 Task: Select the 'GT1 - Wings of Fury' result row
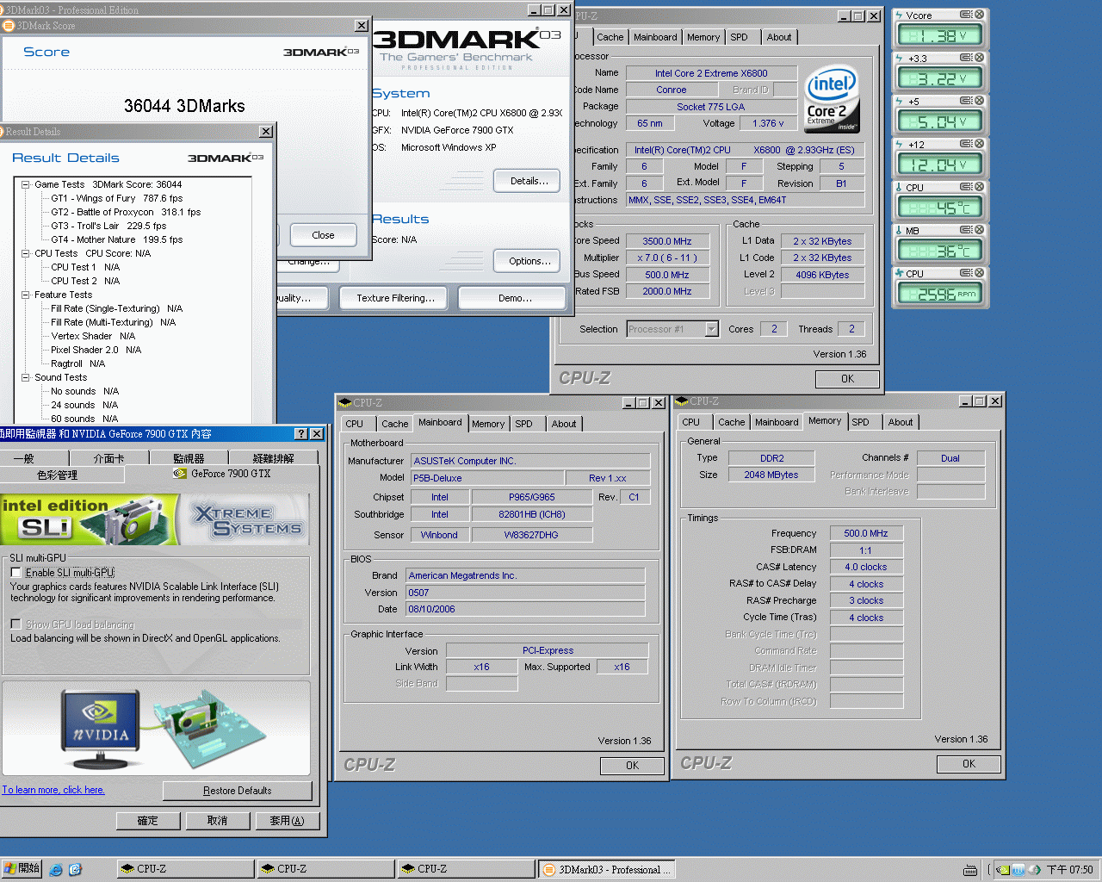(116, 198)
